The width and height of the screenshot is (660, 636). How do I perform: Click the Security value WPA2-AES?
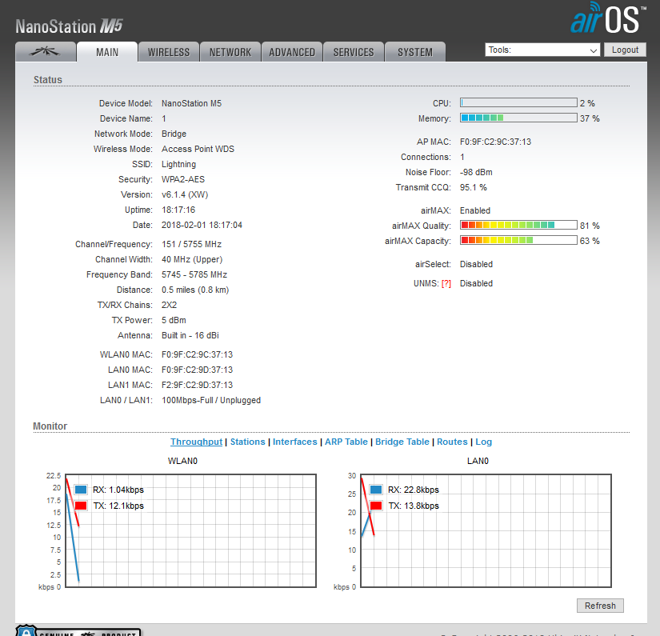[183, 179]
